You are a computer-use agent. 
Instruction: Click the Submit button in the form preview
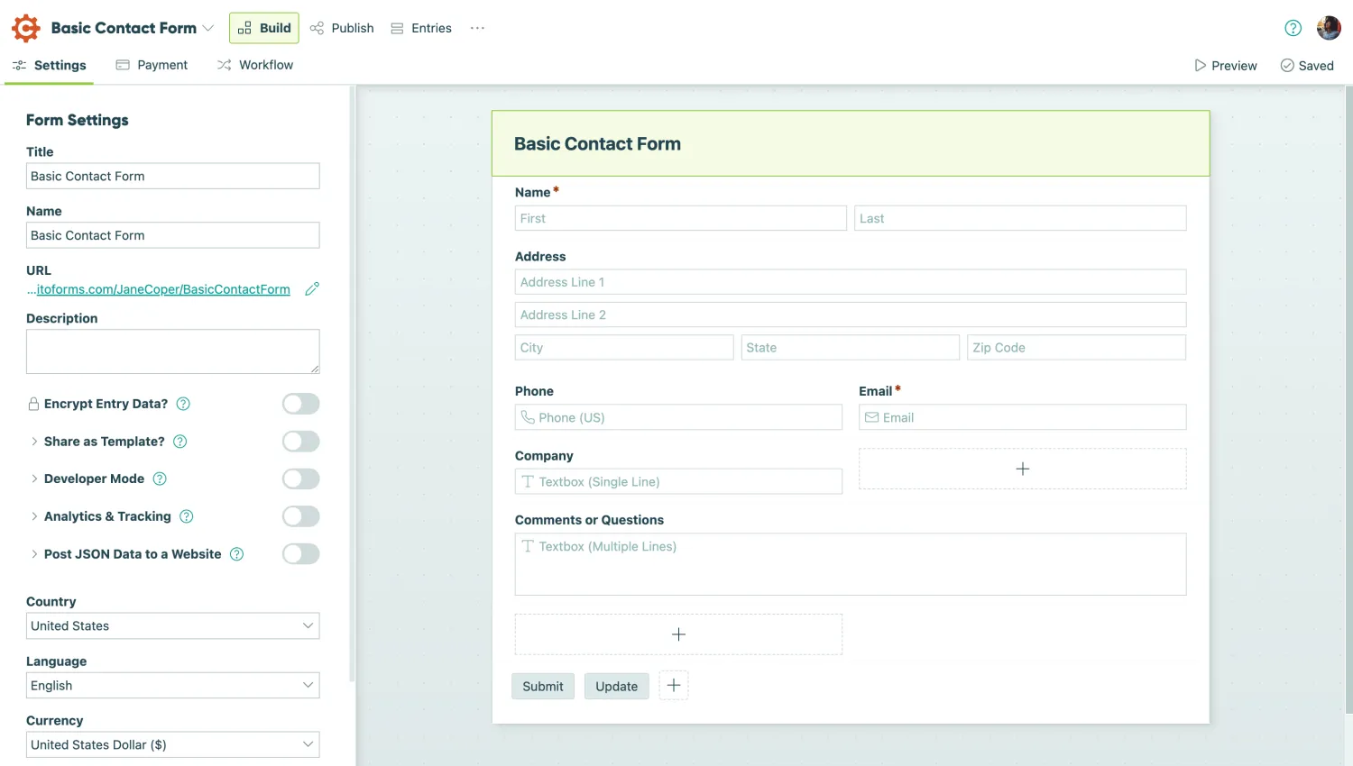(x=542, y=686)
